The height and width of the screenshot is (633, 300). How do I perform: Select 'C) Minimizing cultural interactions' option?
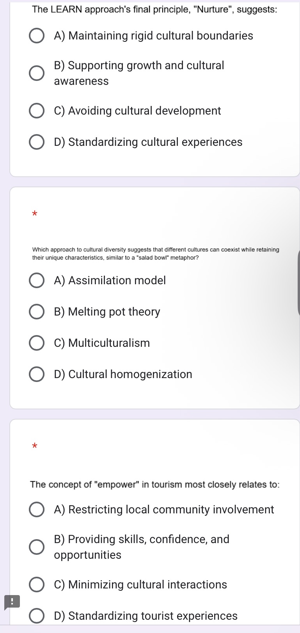37,585
